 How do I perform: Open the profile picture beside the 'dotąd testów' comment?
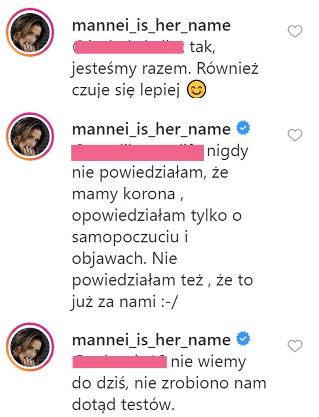(30, 346)
